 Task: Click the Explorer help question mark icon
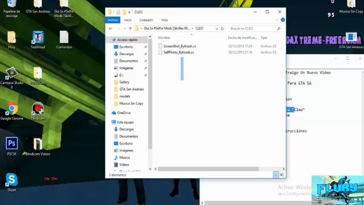[x=283, y=20]
